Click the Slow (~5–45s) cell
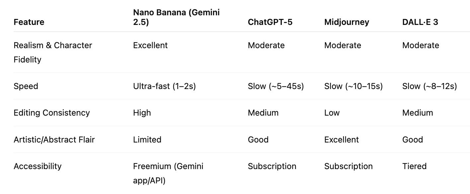 [x=276, y=86]
